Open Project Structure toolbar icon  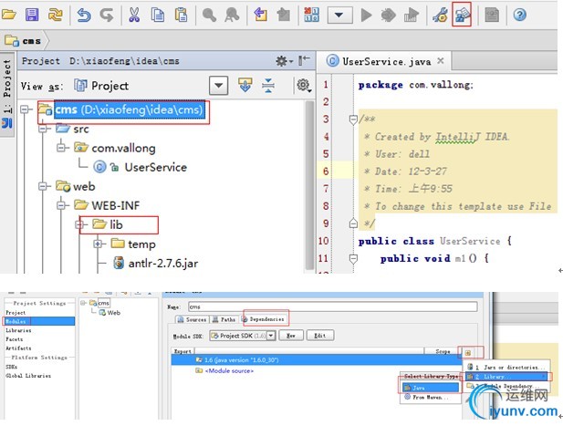coord(463,16)
